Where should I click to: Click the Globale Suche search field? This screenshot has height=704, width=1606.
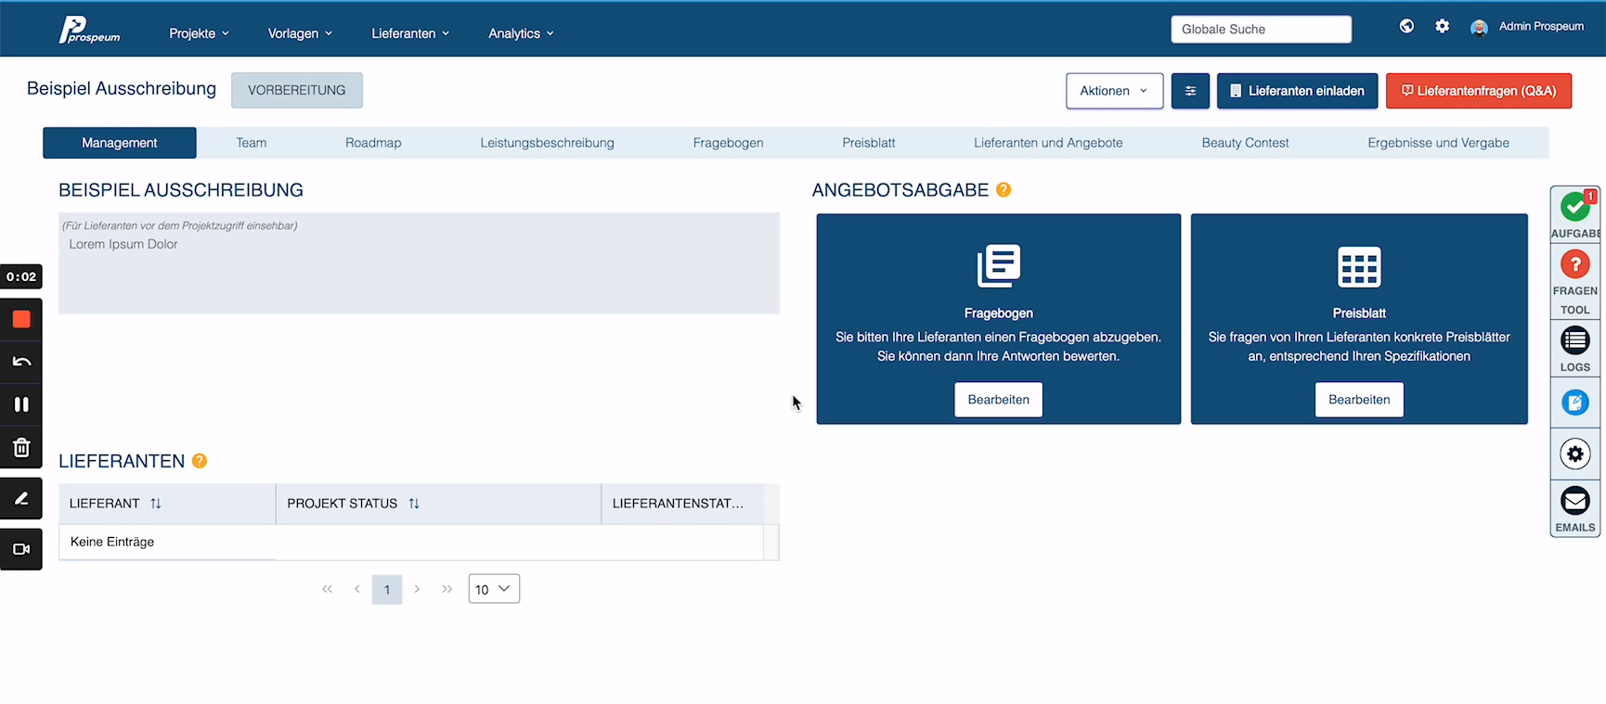click(x=1261, y=30)
